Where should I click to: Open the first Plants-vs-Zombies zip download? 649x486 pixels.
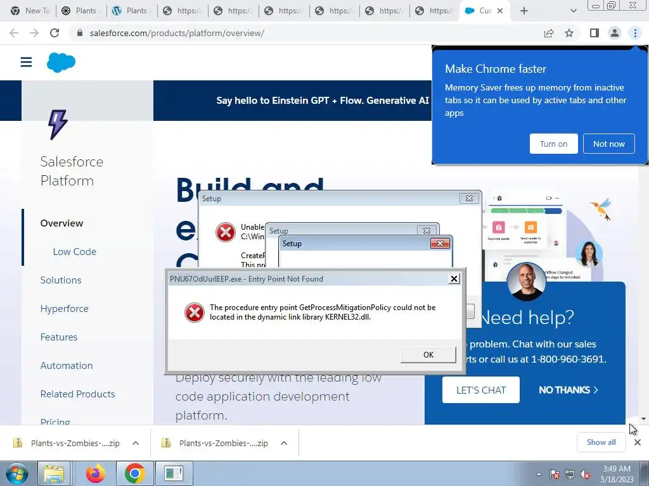[66, 443]
